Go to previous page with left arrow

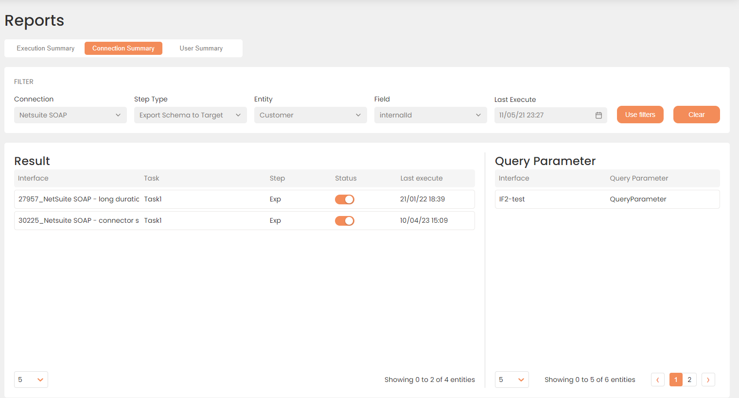point(658,380)
